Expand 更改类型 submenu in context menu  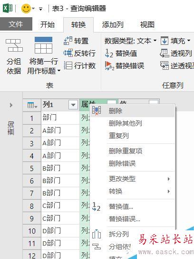(133, 179)
